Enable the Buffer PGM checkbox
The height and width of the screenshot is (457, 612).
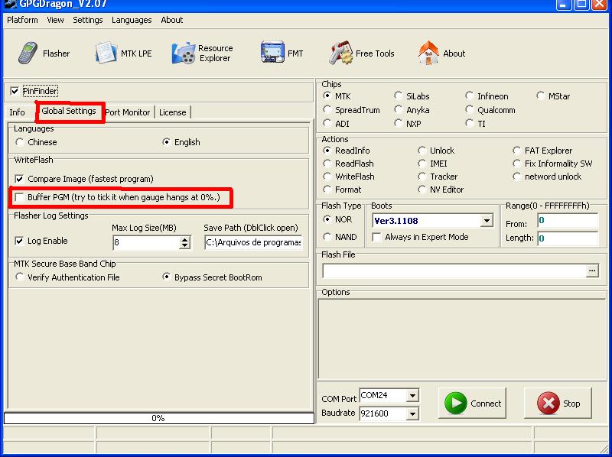click(x=19, y=197)
